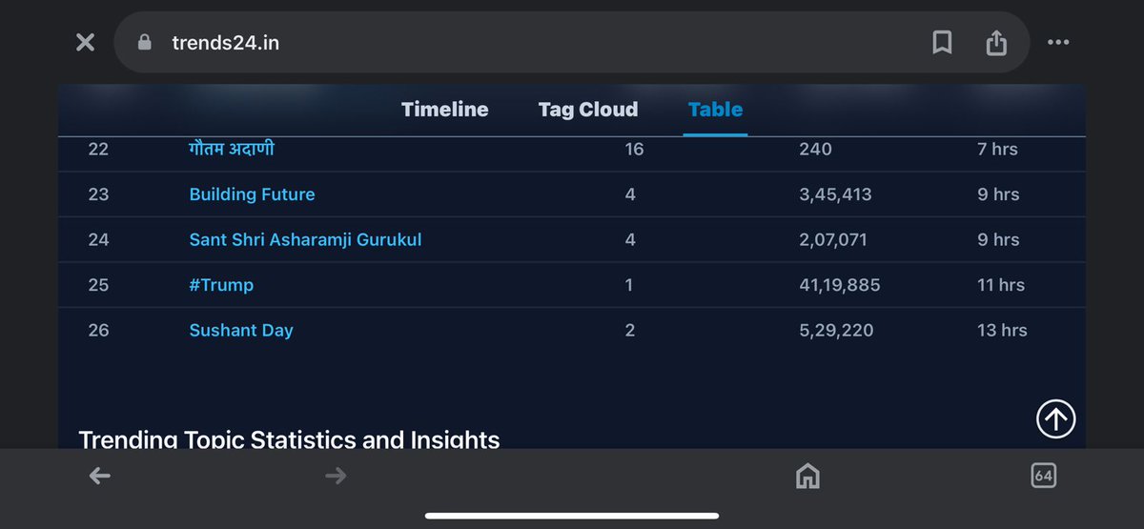Click rank number 26
The height and width of the screenshot is (529, 1144).
tap(98, 331)
